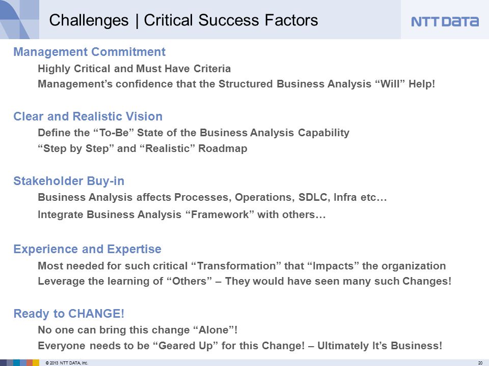The width and height of the screenshot is (489, 366).
Task: Select the Stakeholder Buy-in heading
Action: [69, 181]
